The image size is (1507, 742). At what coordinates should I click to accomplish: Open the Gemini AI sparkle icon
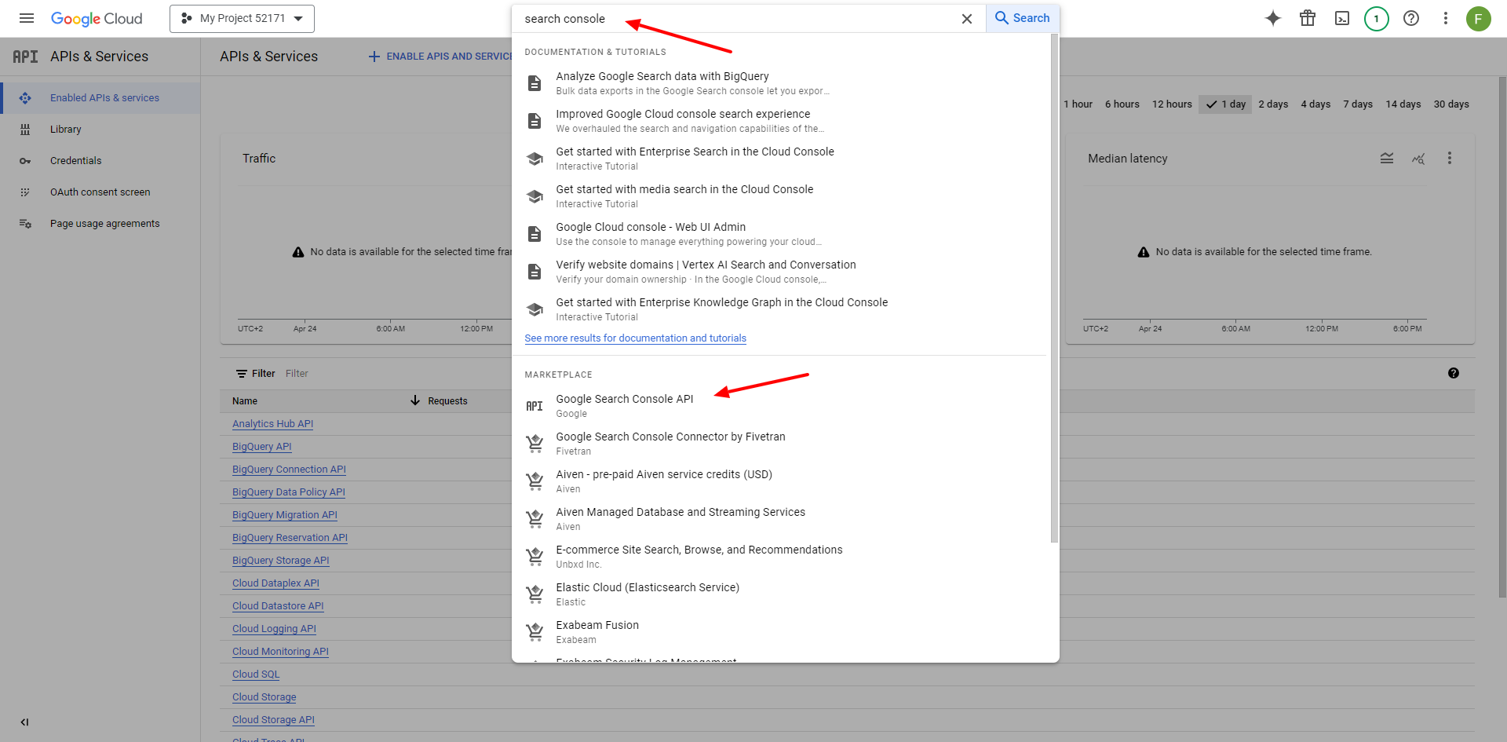pyautogui.click(x=1273, y=18)
